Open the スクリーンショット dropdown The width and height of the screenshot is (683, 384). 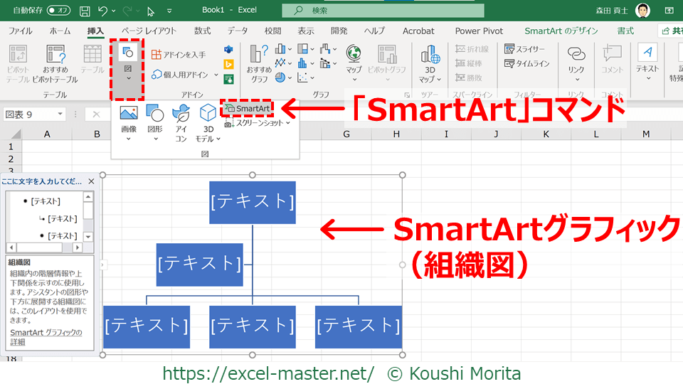coord(259,123)
